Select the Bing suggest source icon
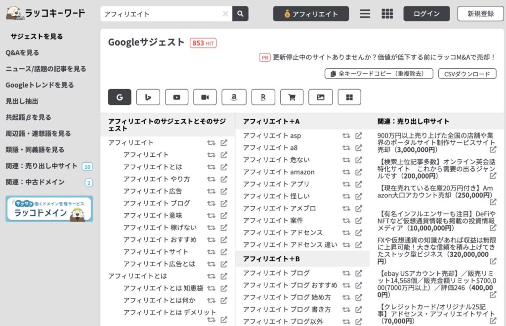This screenshot has width=506, height=326. [148, 97]
